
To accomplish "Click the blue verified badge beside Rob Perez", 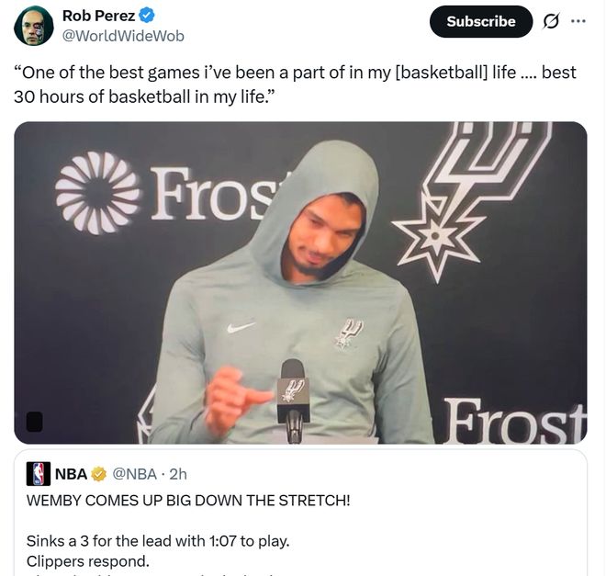I will (x=147, y=16).
